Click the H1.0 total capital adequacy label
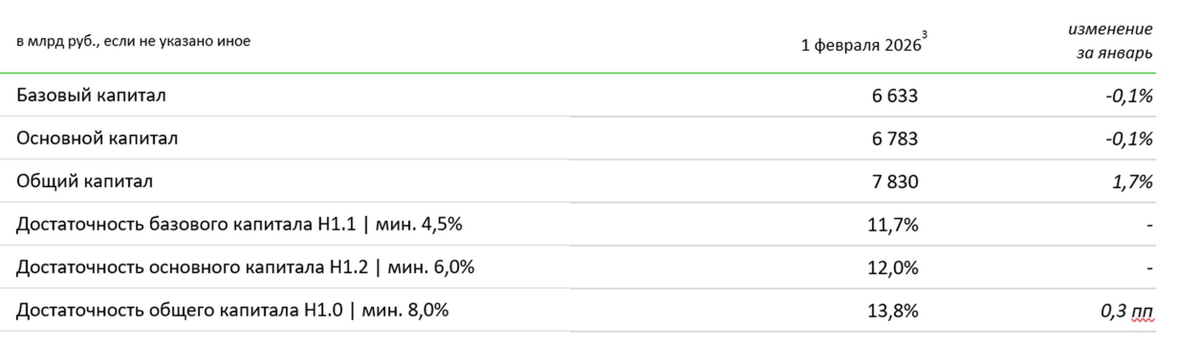Image resolution: width=1201 pixels, height=342 pixels. point(232,310)
